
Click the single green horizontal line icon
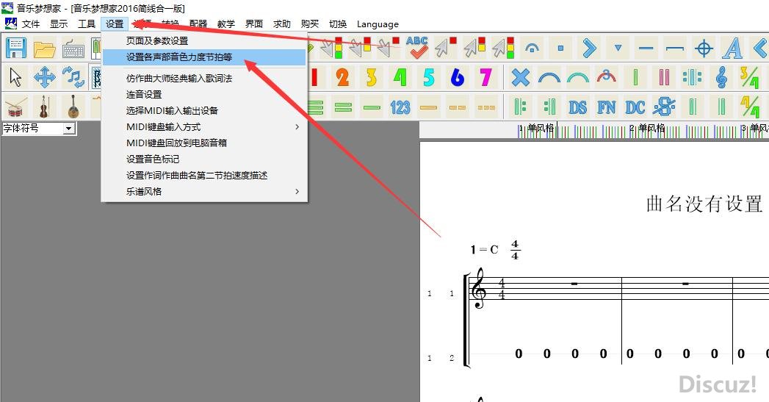pos(372,107)
